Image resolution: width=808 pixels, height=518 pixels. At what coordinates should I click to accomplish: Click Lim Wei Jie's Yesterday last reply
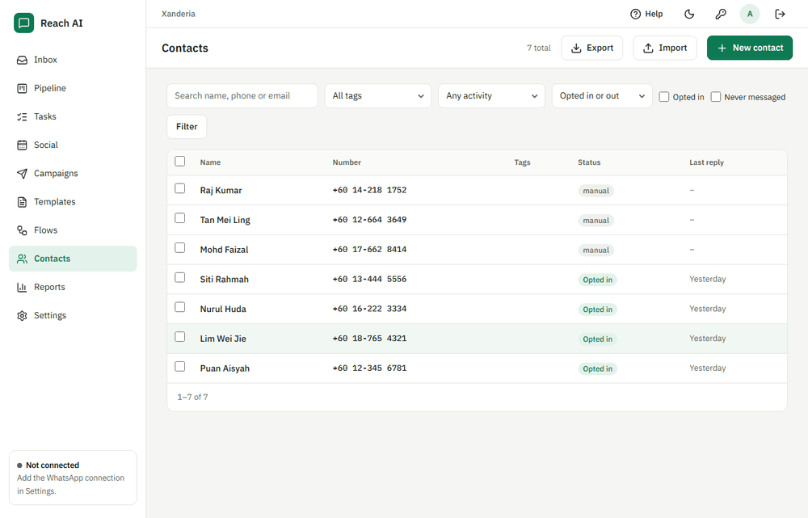[708, 338]
